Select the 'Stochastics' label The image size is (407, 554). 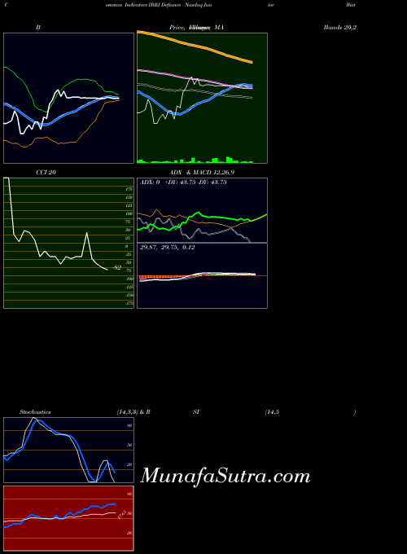pyautogui.click(x=35, y=412)
